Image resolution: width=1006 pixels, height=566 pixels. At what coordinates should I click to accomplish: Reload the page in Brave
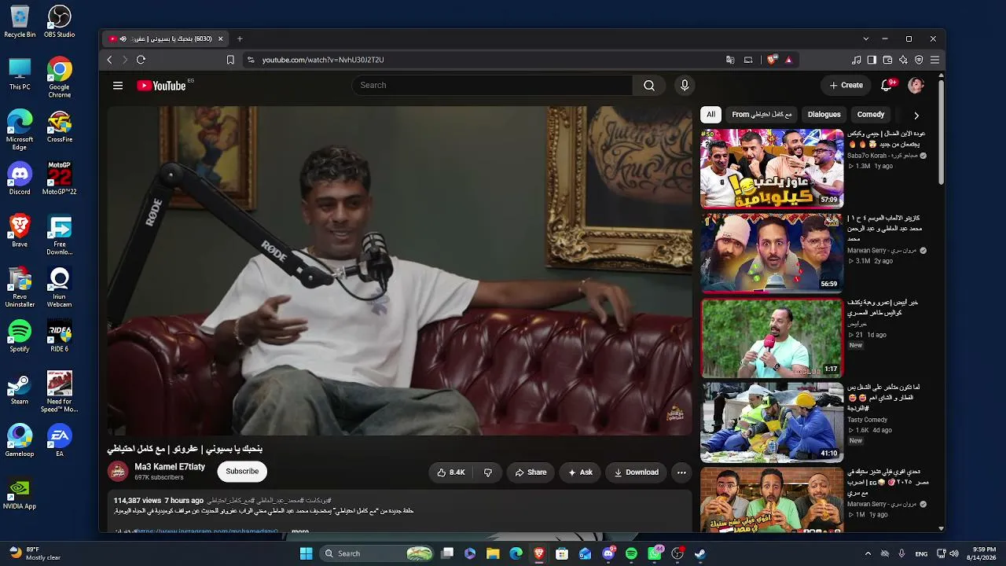(x=141, y=60)
